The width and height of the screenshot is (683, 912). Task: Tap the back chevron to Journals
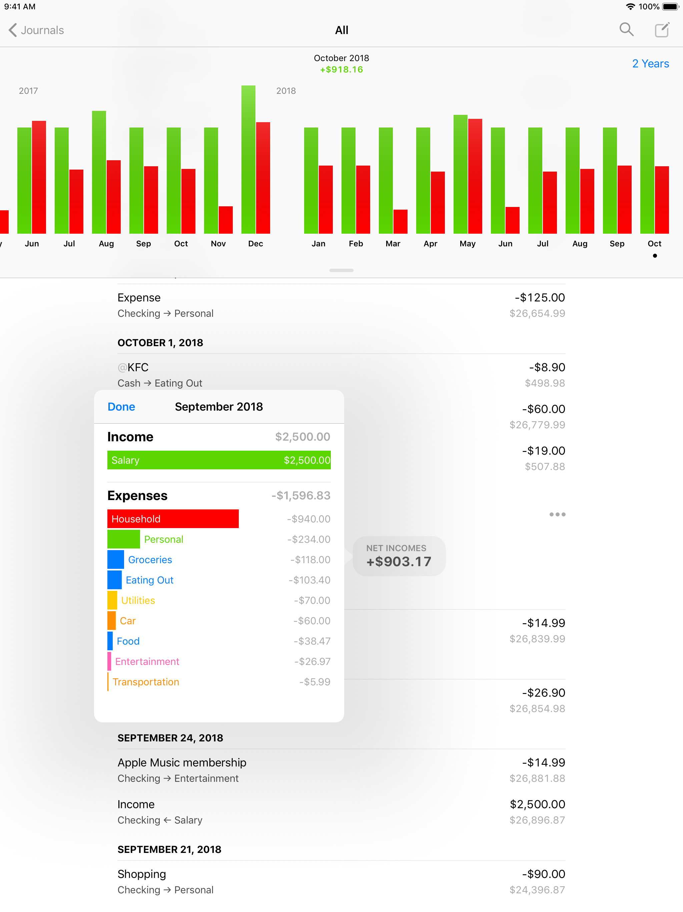pos(13,30)
